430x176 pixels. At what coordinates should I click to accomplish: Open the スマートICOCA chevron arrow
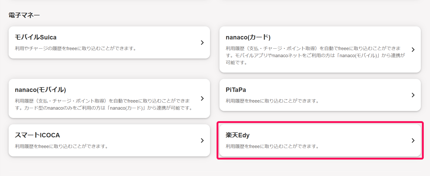(202, 140)
